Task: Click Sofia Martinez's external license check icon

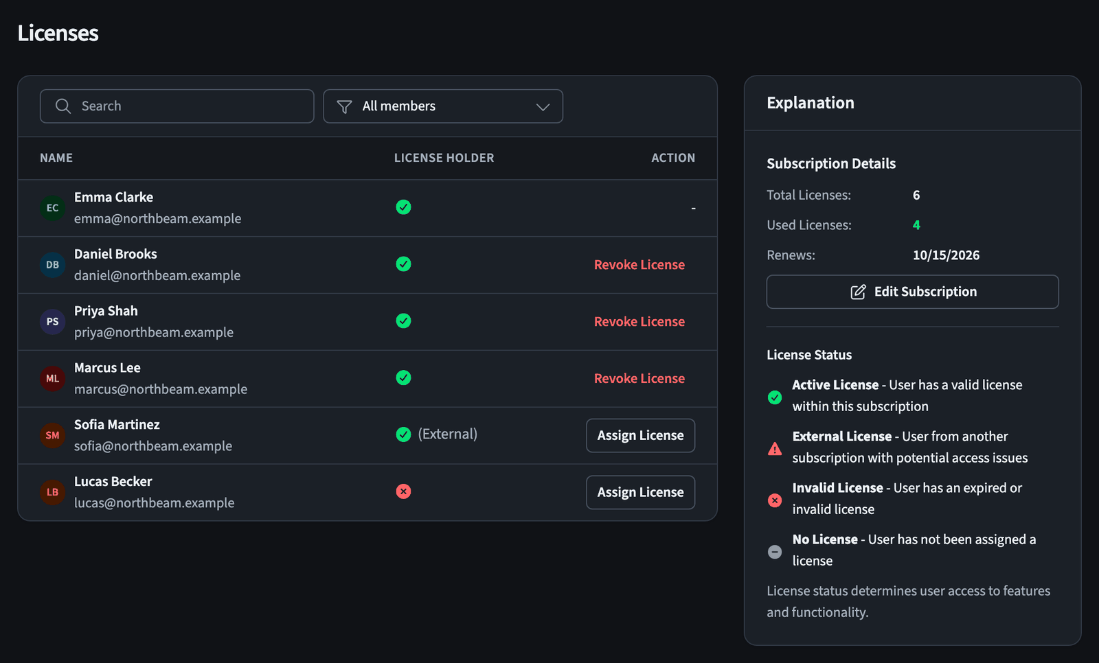Action: (x=404, y=434)
